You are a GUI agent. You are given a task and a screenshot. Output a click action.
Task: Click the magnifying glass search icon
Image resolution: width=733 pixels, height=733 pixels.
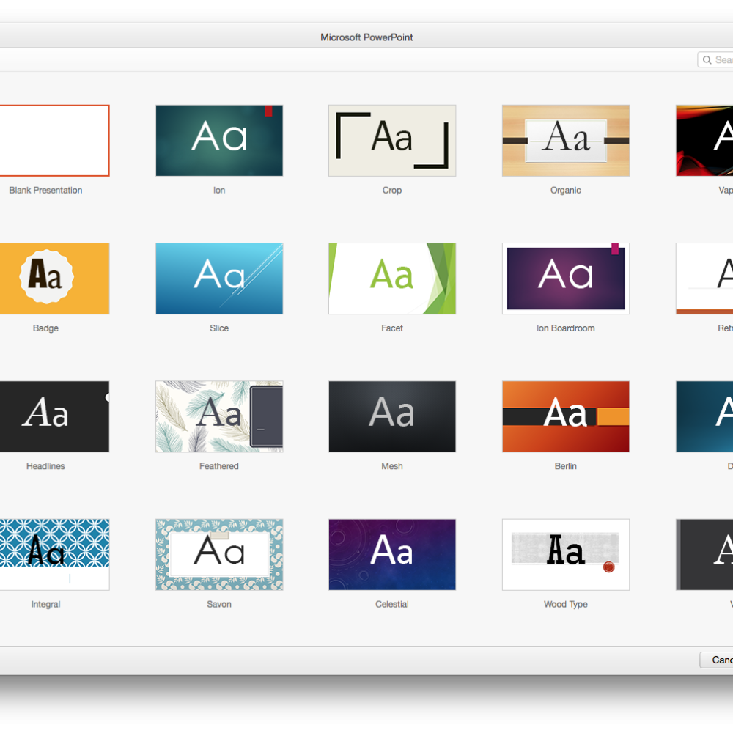tap(707, 59)
